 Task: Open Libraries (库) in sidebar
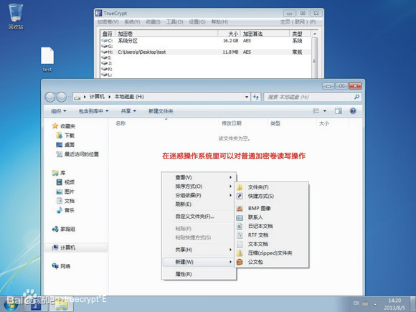click(x=59, y=173)
